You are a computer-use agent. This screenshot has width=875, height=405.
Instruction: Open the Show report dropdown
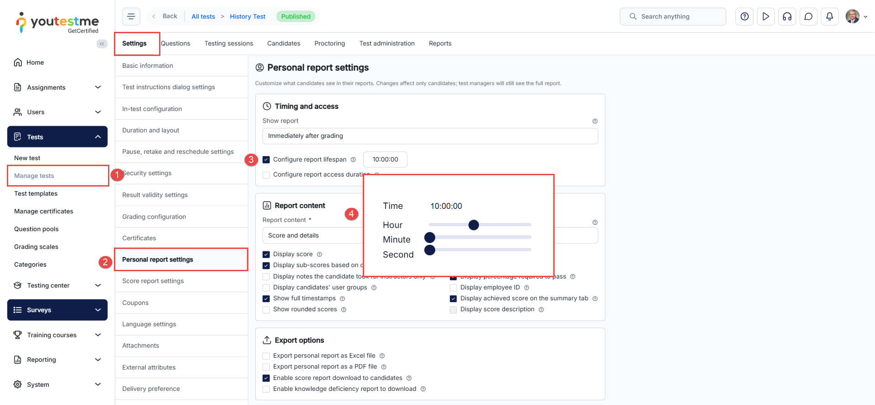coord(430,136)
